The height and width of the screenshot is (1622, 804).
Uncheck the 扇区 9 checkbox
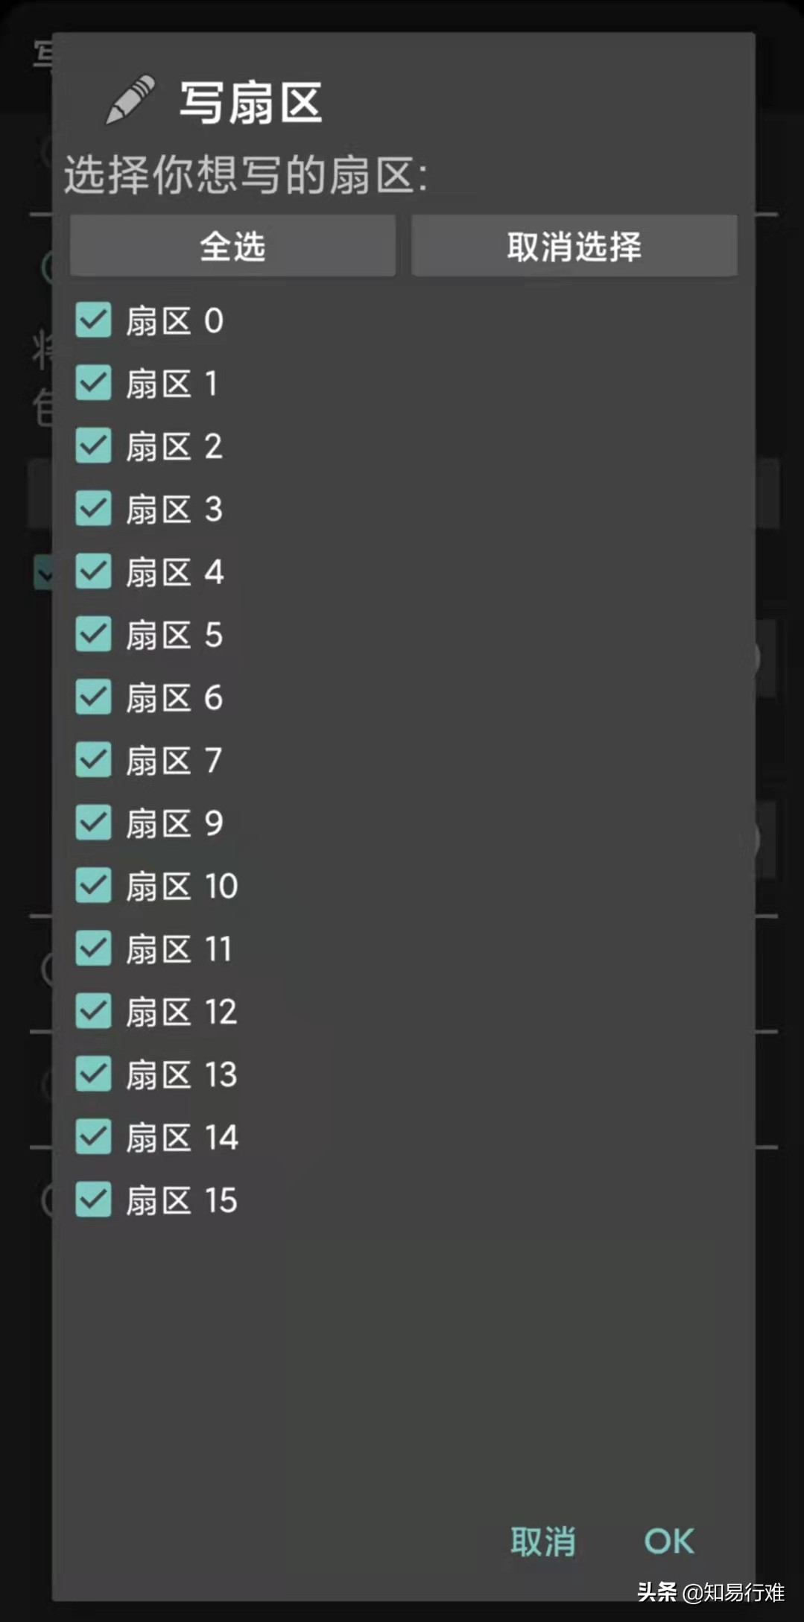coord(94,823)
